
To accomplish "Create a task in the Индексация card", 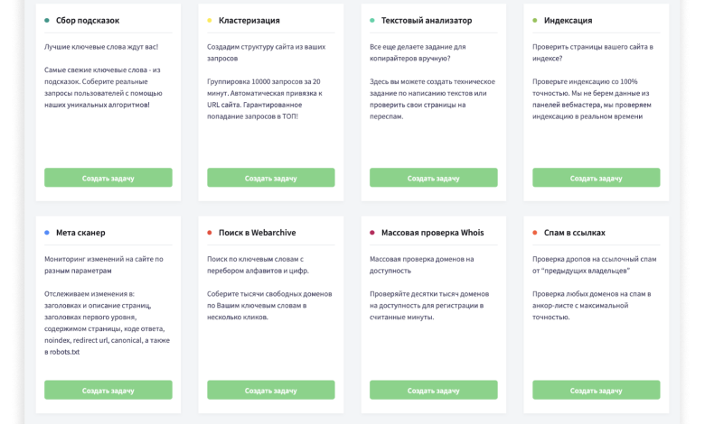I will pyautogui.click(x=597, y=178).
